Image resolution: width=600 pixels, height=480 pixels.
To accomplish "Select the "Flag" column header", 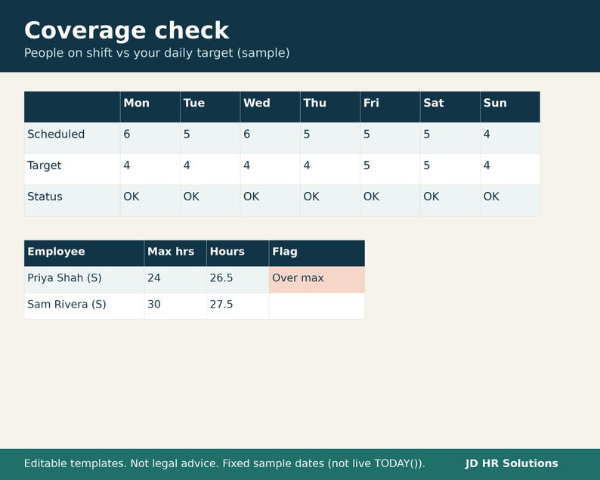I will (317, 253).
